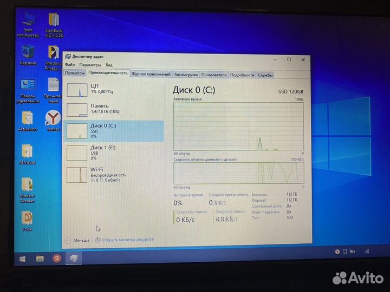390x292 pixels.
Task: Select the Производительность tab
Action: click(x=108, y=73)
